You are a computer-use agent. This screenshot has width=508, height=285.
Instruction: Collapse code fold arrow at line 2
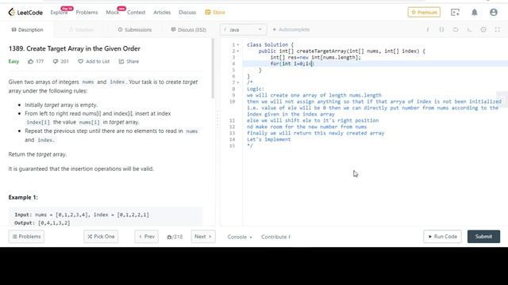coord(238,51)
